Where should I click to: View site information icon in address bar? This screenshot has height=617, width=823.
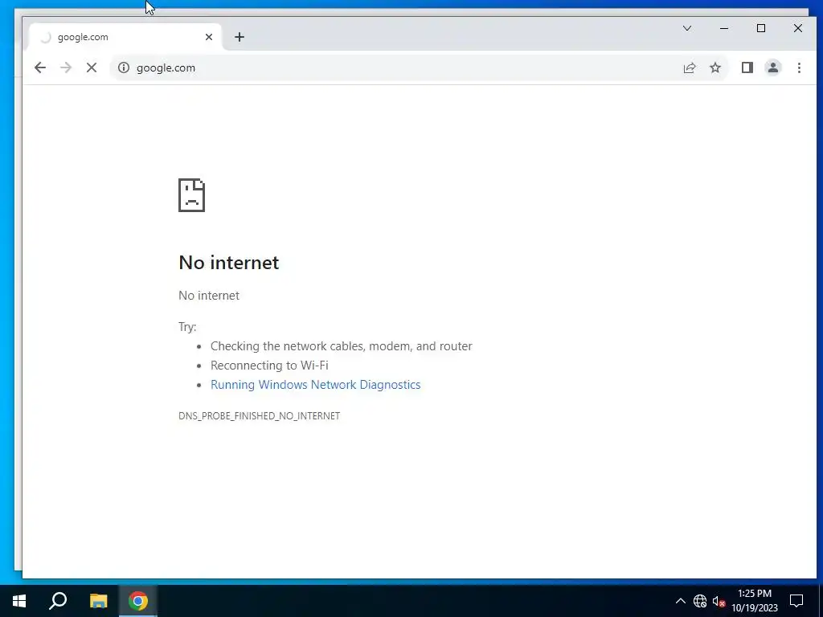pos(123,67)
